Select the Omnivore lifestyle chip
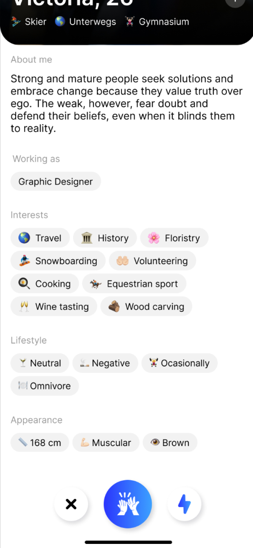The width and height of the screenshot is (253, 548). [x=44, y=386]
